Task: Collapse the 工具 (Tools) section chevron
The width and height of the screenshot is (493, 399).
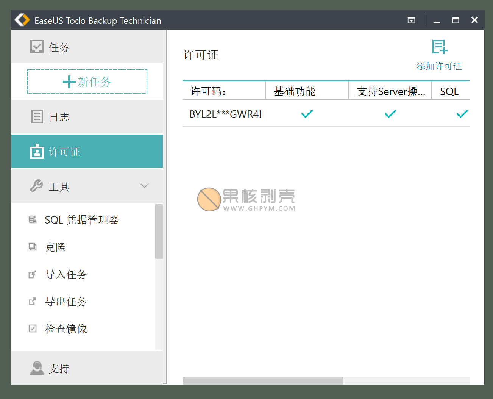Action: click(144, 186)
